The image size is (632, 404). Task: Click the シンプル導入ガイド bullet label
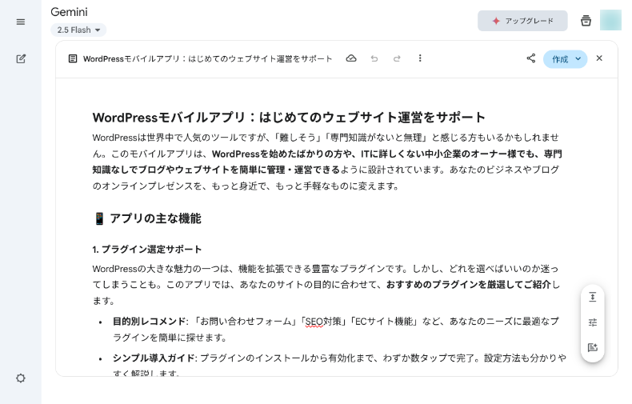[154, 358]
